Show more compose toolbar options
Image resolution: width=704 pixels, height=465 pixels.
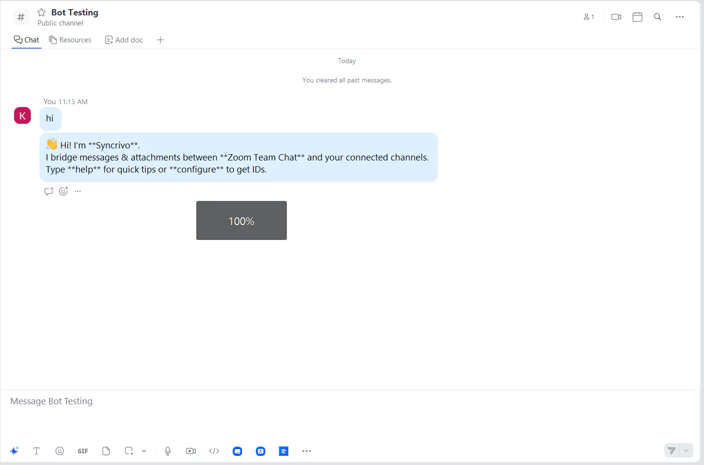click(307, 451)
